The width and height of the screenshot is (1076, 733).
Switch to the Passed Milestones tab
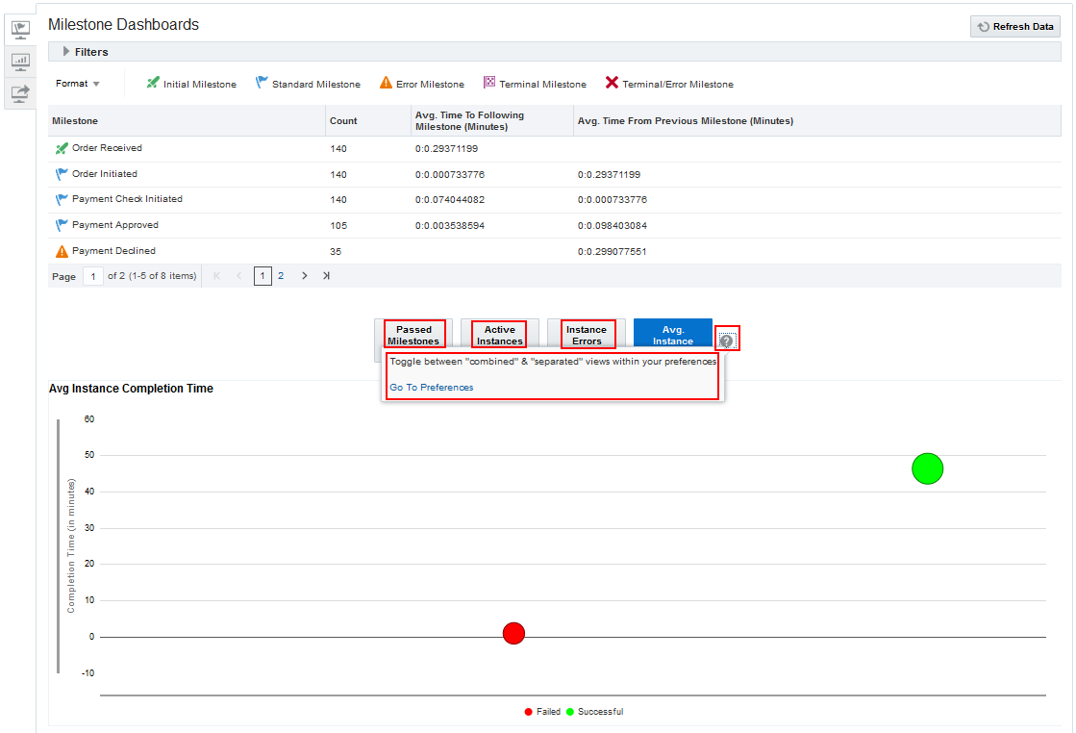(413, 335)
